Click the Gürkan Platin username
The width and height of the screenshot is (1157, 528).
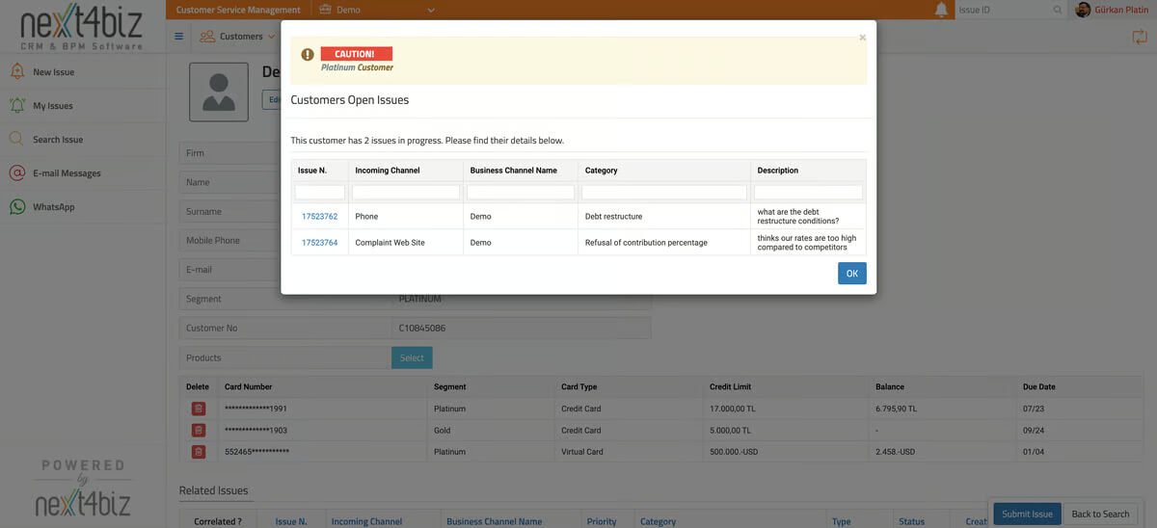[1122, 10]
